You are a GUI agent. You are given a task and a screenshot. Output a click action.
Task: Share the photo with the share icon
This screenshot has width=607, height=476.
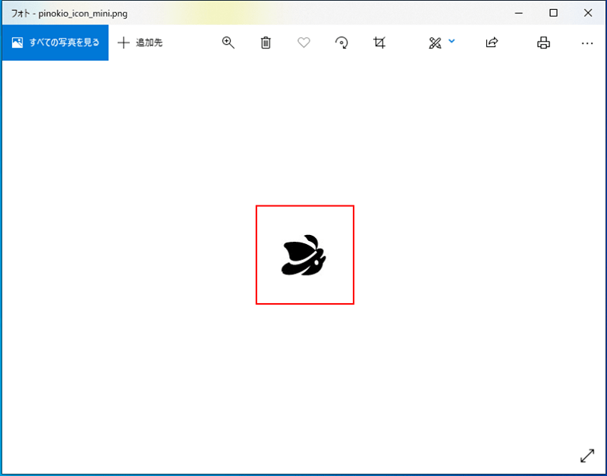tap(492, 42)
